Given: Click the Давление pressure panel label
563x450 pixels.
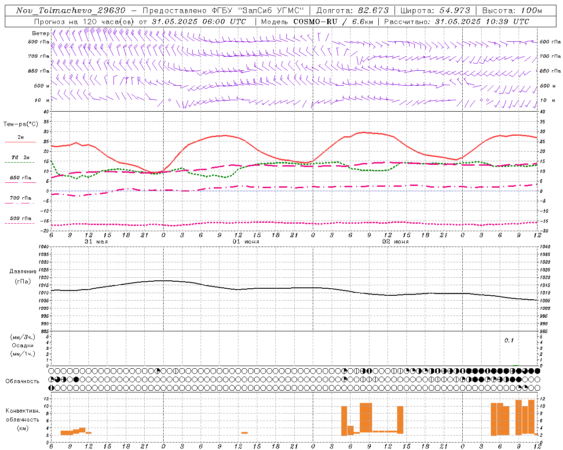Looking at the screenshot, I should (22, 272).
